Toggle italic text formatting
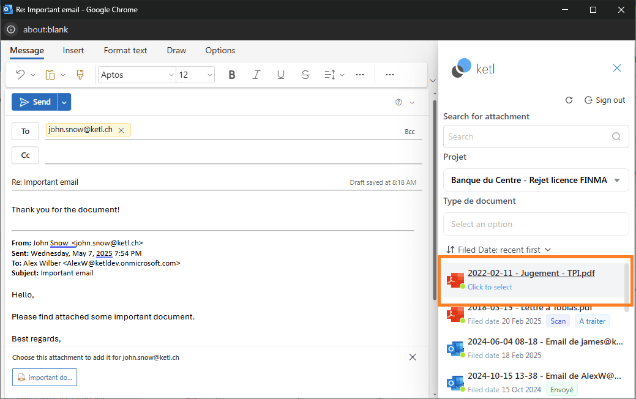Image resolution: width=636 pixels, height=399 pixels. (x=256, y=75)
